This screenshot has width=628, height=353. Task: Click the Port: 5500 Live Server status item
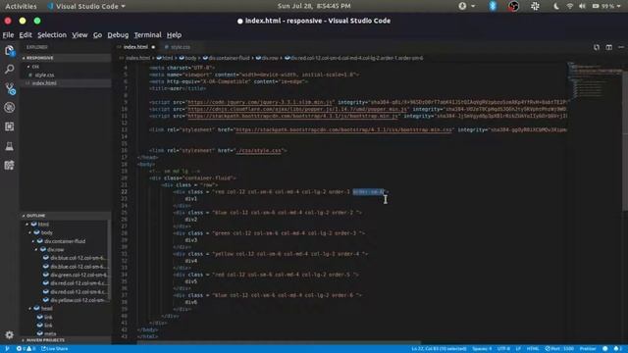(559, 349)
